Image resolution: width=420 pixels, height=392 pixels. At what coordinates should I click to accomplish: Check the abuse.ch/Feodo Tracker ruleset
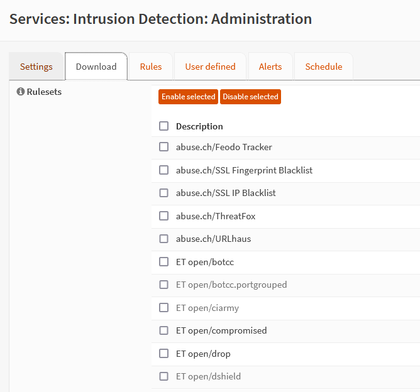click(x=164, y=147)
